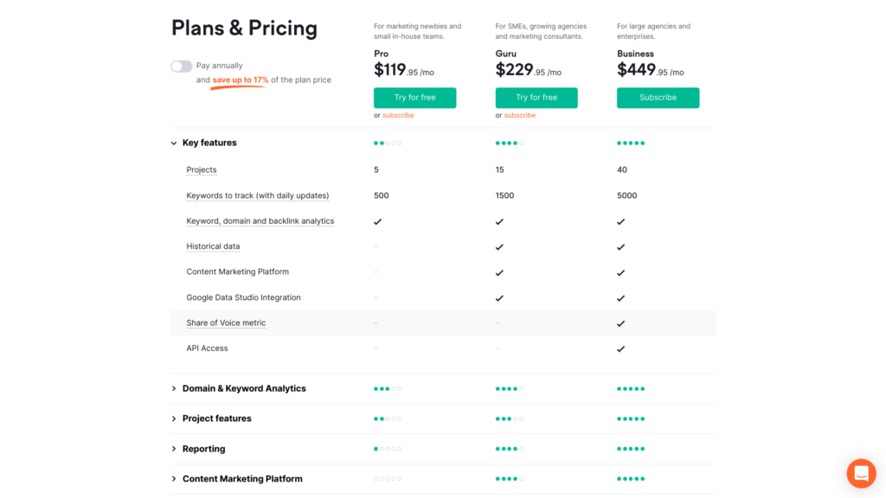Click Try for free under Guru plan
This screenshot has width=886, height=498.
(536, 98)
